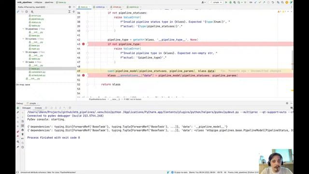Open the orange avatar icon in the top toolbar
This screenshot has width=309, height=174.
click(x=287, y=2)
